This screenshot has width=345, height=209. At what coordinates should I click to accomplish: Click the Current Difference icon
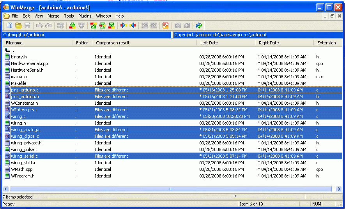click(x=103, y=26)
